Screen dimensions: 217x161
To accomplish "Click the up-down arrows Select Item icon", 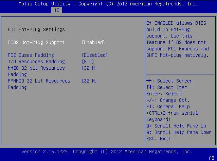I will tap(149, 87).
